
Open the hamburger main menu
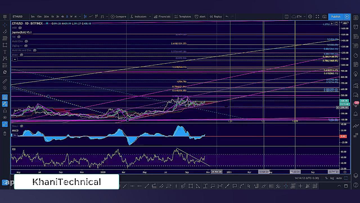[5, 17]
